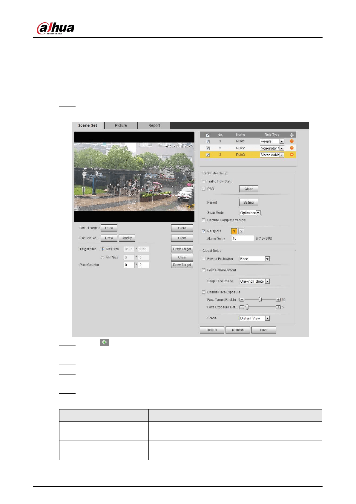Remove Rule3 using its orange minus icon
Viewport: 356px width, 504px height.
(292, 155)
